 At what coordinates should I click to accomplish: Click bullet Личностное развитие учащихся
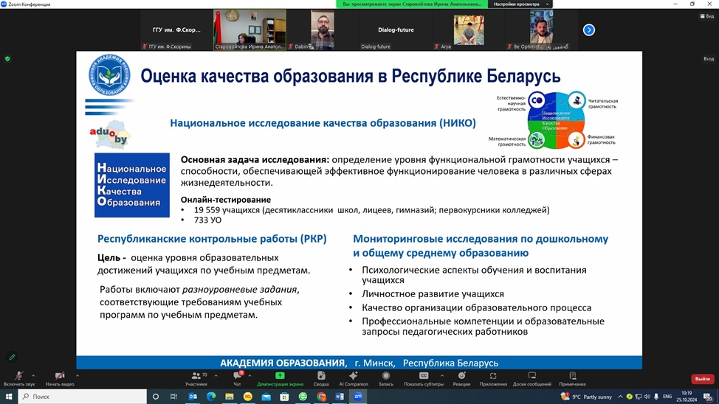coord(433,293)
